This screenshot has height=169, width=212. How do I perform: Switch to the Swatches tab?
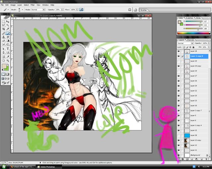pos(189,18)
